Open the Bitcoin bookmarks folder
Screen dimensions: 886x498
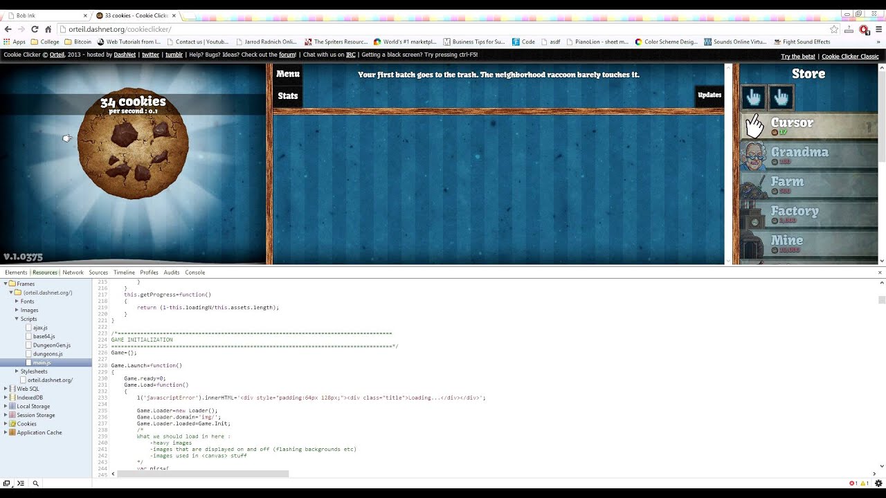point(78,41)
